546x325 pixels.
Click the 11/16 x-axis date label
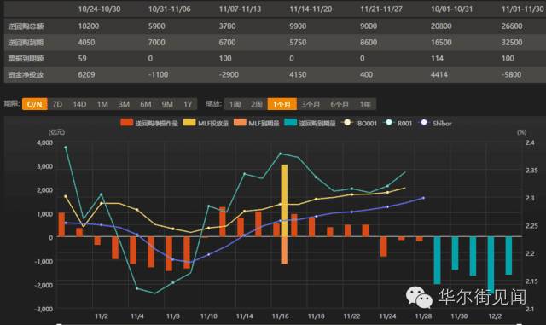(281, 316)
